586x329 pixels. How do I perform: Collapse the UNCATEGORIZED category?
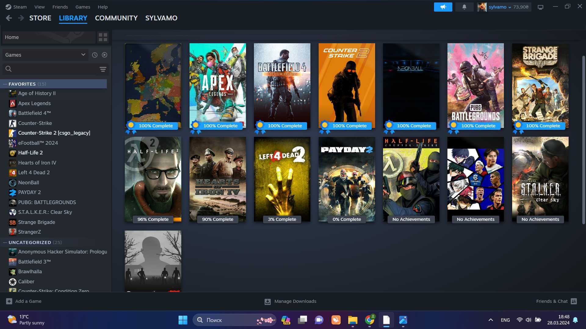point(5,242)
